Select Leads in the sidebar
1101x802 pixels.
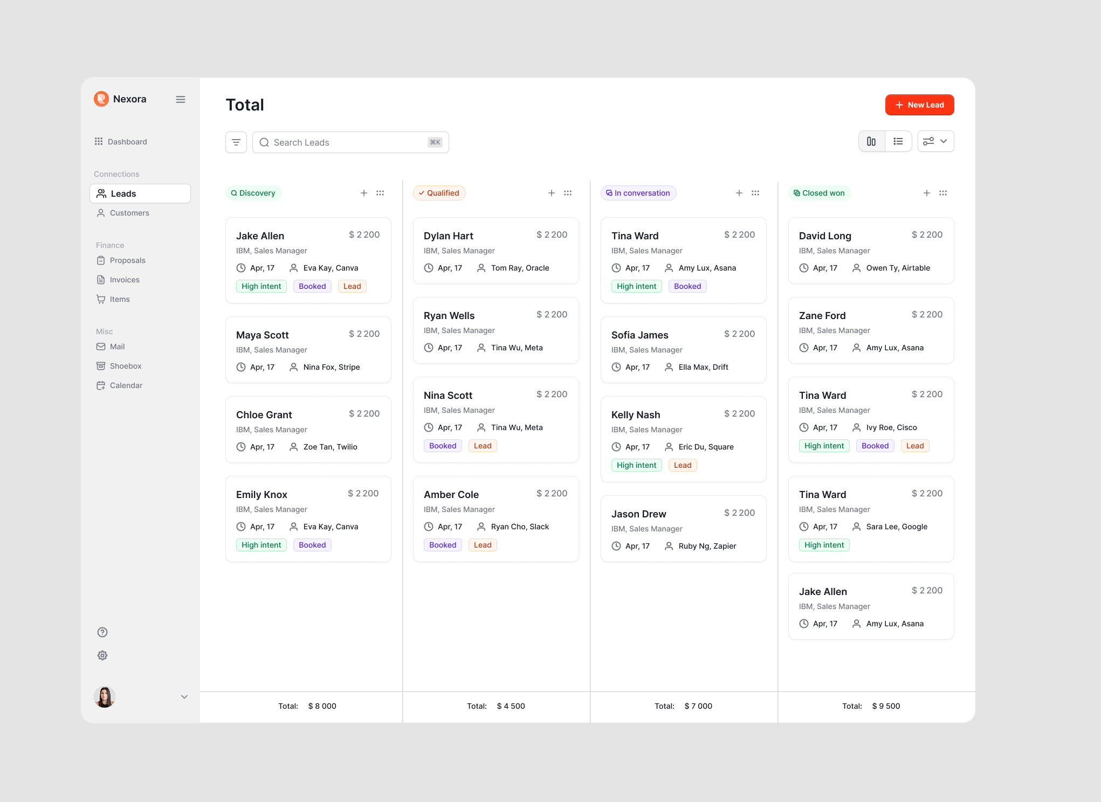[x=140, y=193]
